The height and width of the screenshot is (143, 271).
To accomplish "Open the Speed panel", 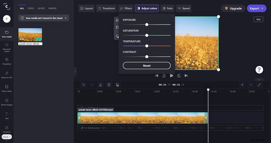I will (184, 8).
